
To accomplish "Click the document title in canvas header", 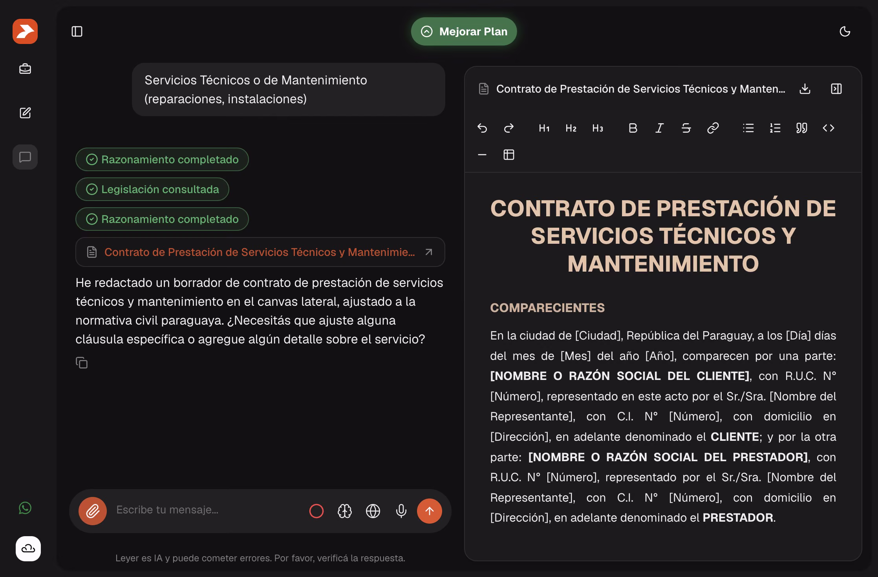I will tap(641, 89).
